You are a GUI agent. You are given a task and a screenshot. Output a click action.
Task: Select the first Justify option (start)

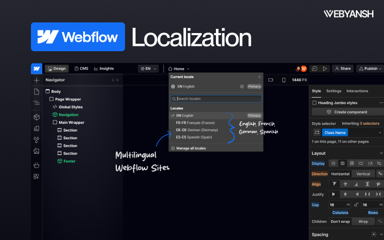click(x=333, y=194)
